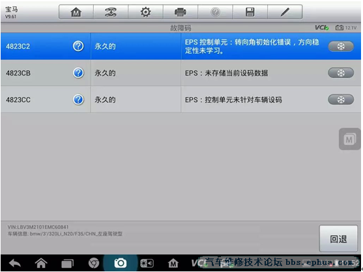This screenshot has height=272, width=363.
Task: Tap the 宝马 V9.61 label
Action: [11, 12]
